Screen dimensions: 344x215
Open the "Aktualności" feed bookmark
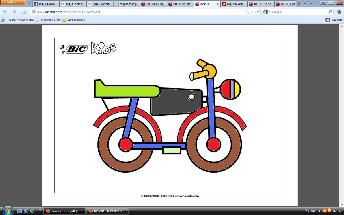tap(74, 20)
